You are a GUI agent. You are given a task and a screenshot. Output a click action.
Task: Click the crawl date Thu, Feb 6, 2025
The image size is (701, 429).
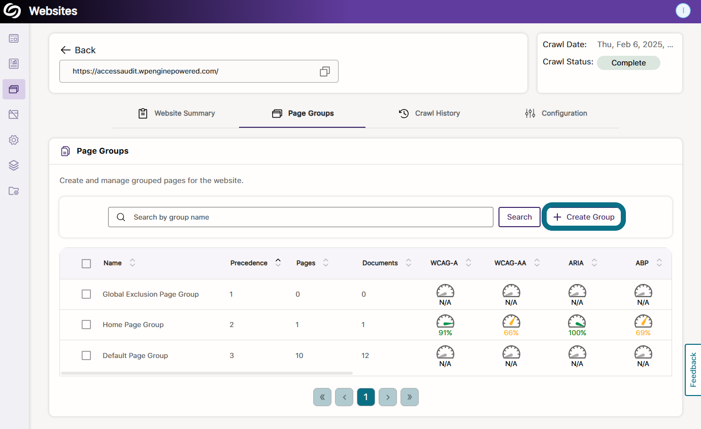point(635,45)
